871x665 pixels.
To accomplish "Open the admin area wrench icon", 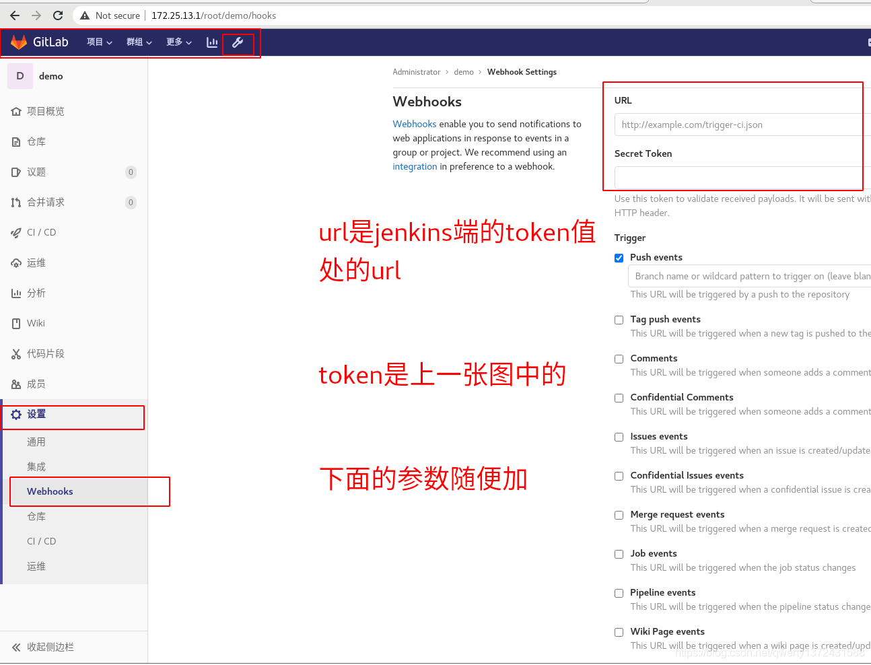I will (x=238, y=42).
